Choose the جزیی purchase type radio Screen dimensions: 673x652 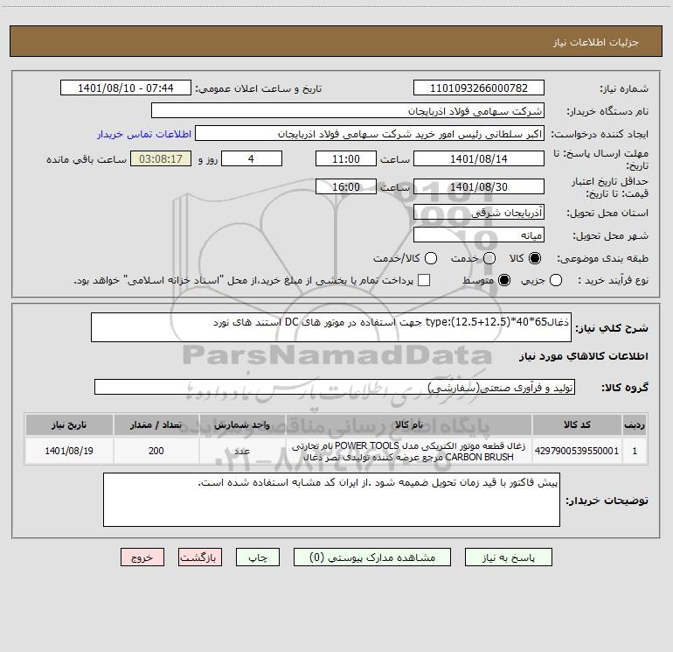[x=555, y=280]
